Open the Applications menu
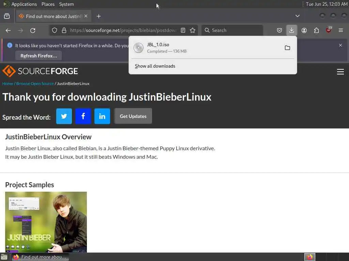The height and width of the screenshot is (261, 349). [24, 4]
